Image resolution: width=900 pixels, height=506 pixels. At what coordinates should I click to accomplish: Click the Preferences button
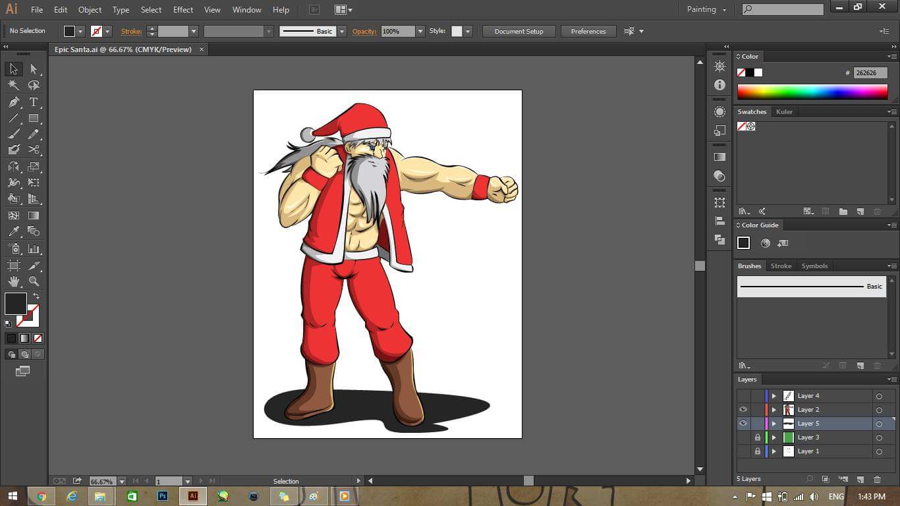tap(588, 31)
